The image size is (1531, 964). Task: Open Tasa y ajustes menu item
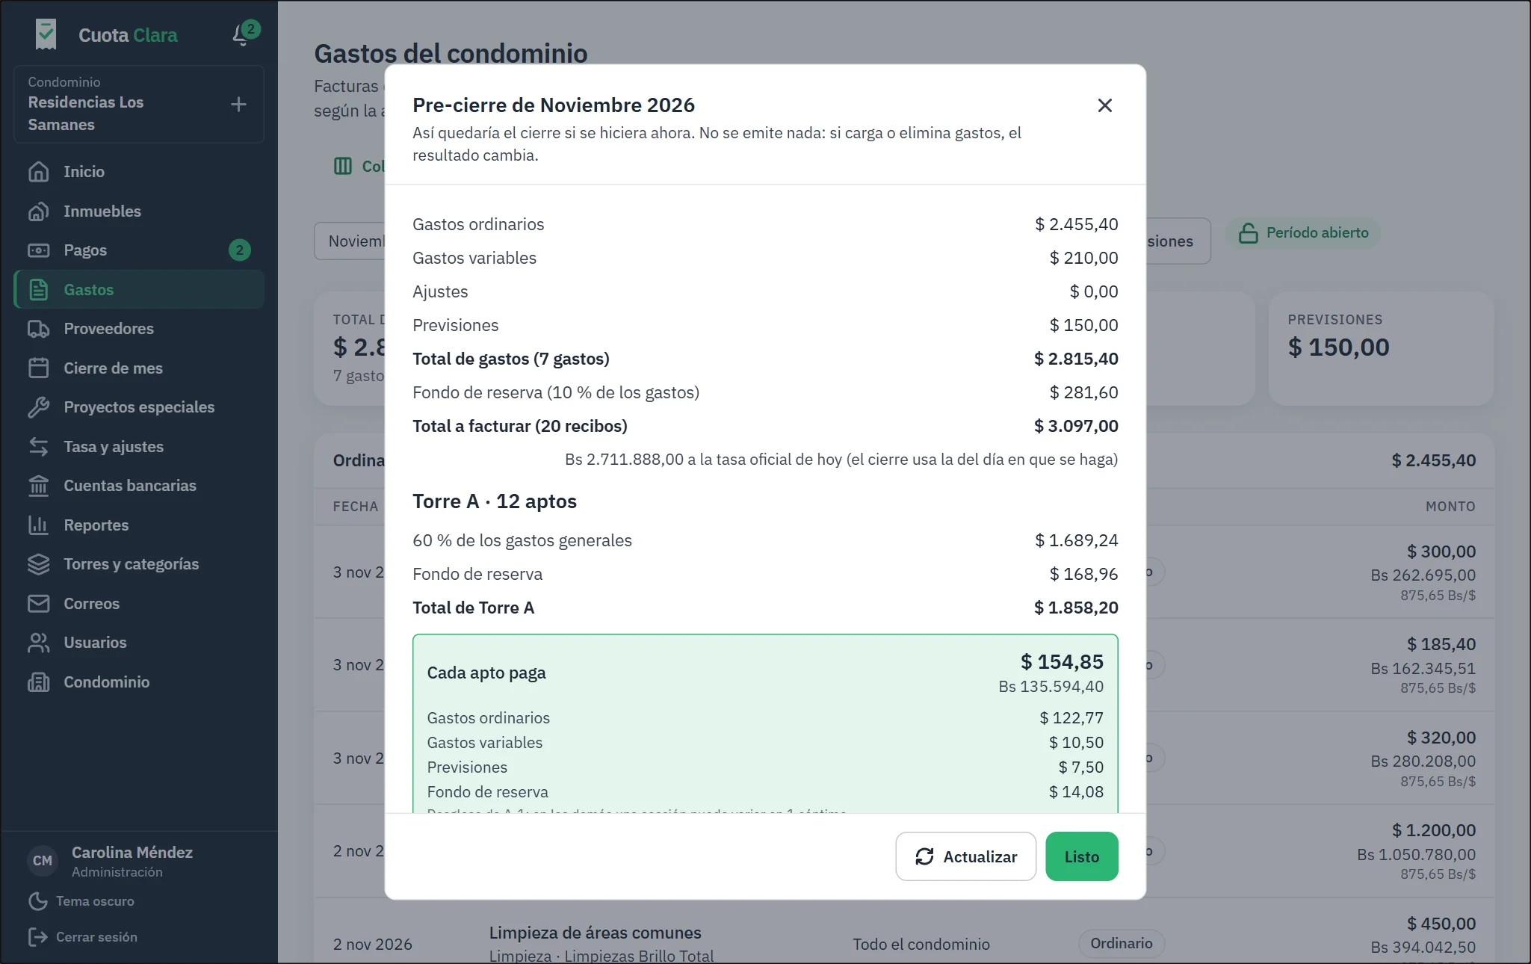(139, 447)
